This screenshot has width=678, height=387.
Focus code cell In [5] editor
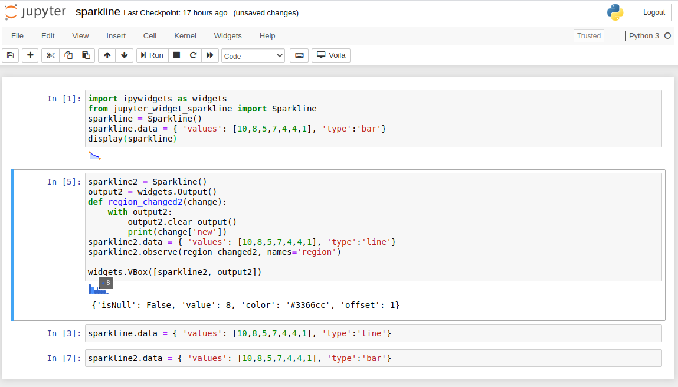coord(374,227)
